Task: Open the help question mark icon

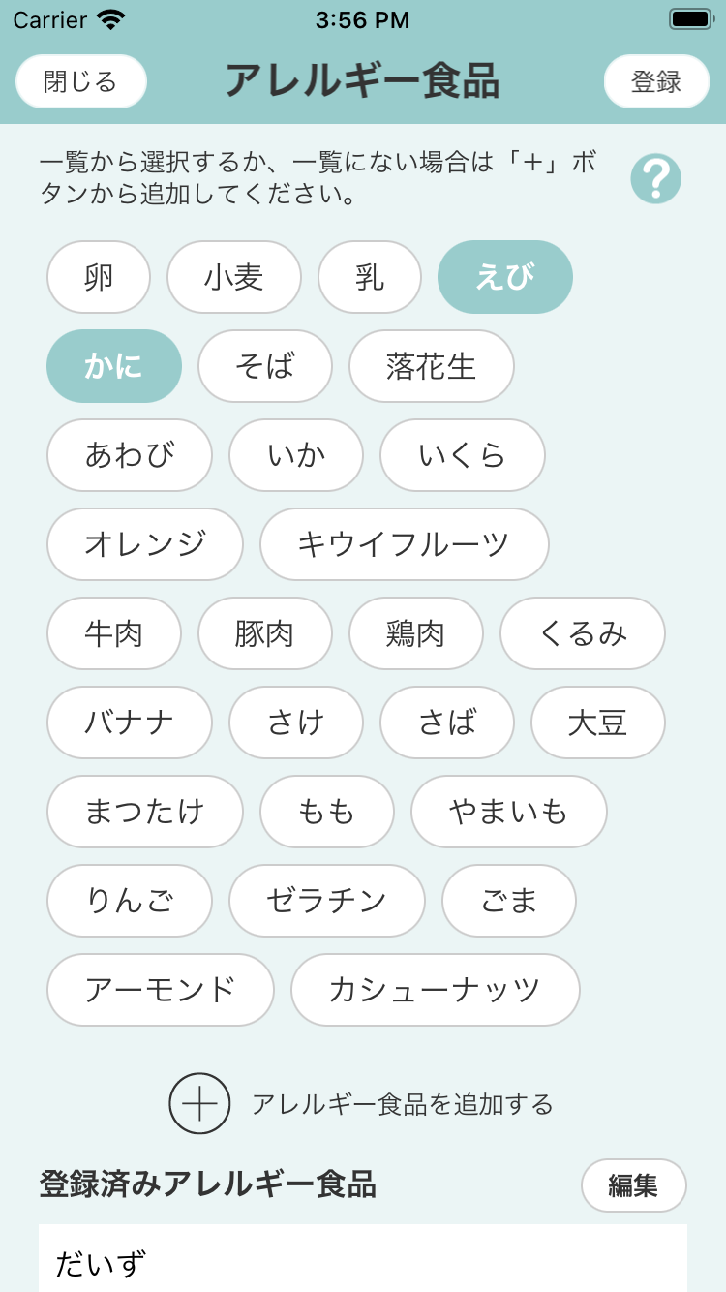Action: point(656,179)
